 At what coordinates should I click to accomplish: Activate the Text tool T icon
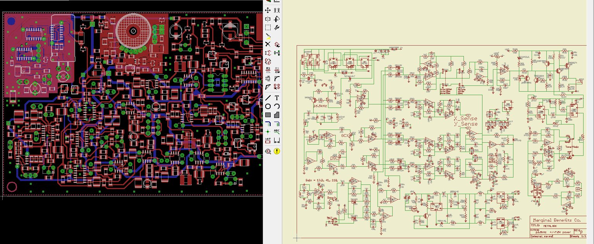coord(277,98)
